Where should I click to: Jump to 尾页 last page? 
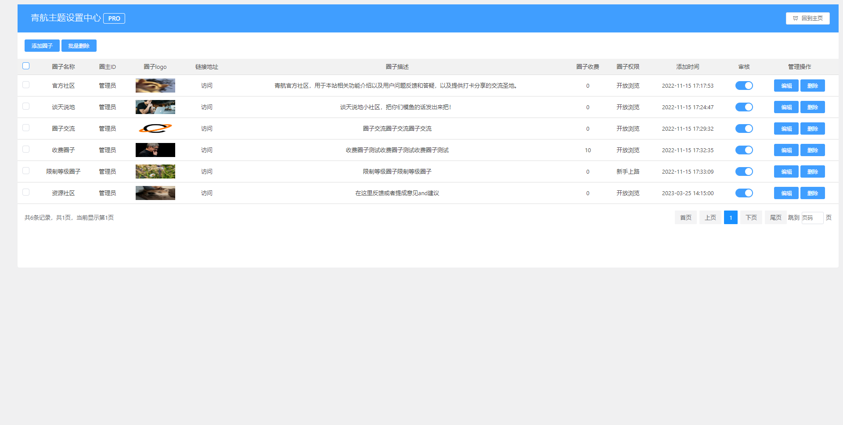775,218
